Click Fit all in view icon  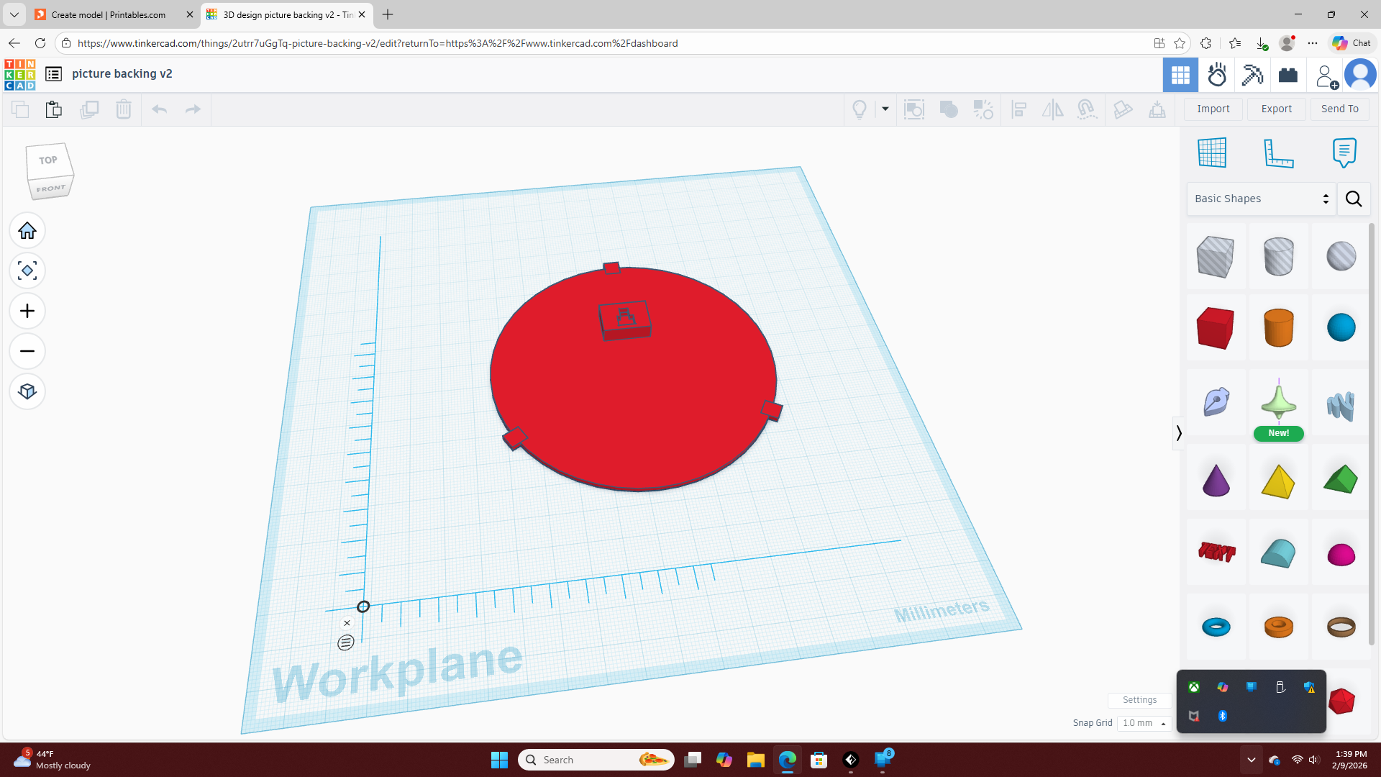(x=27, y=271)
